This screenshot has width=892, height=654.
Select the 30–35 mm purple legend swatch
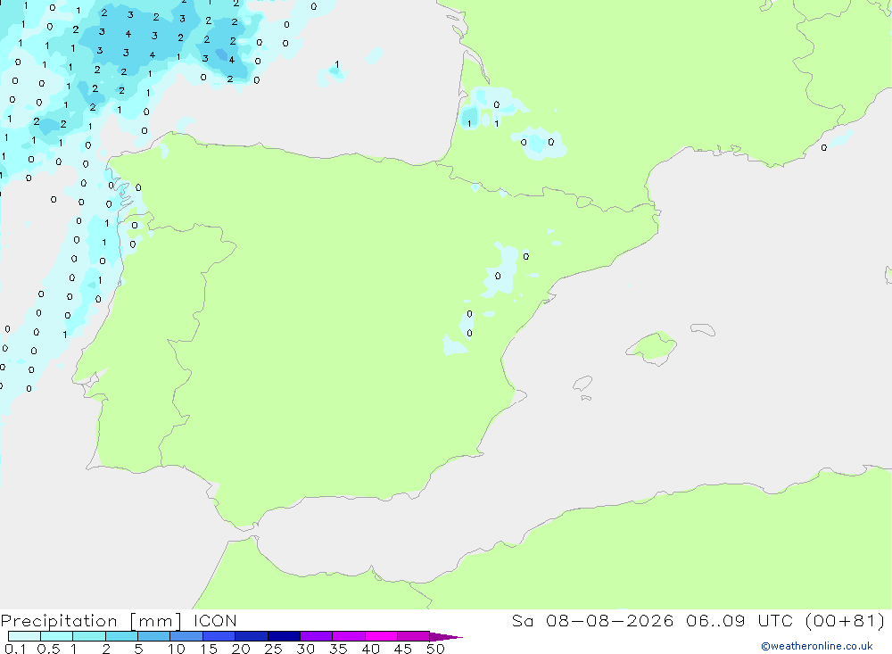coord(316,636)
